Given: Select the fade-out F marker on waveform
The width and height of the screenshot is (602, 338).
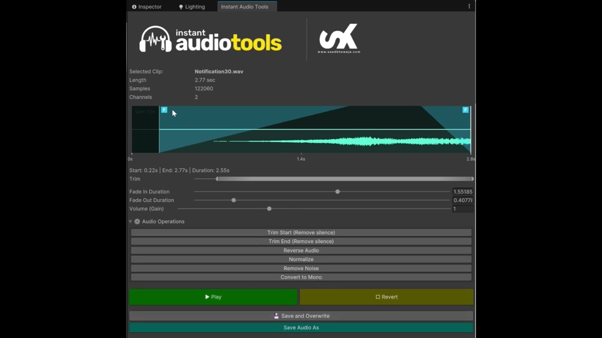Looking at the screenshot, I should click(x=466, y=110).
